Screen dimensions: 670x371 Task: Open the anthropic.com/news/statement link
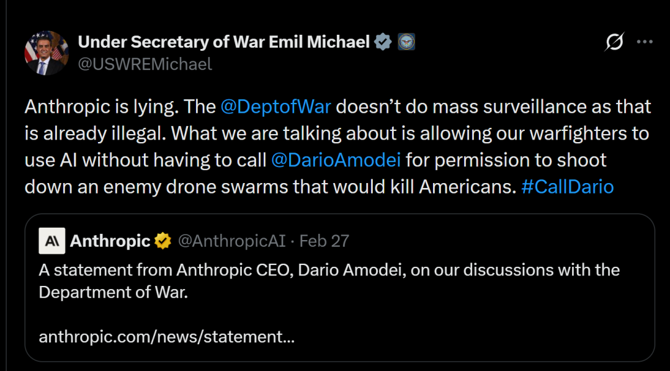pyautogui.click(x=166, y=337)
